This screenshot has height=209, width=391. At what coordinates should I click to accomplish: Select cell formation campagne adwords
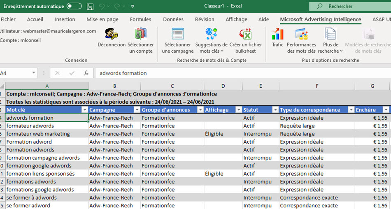[47, 158]
